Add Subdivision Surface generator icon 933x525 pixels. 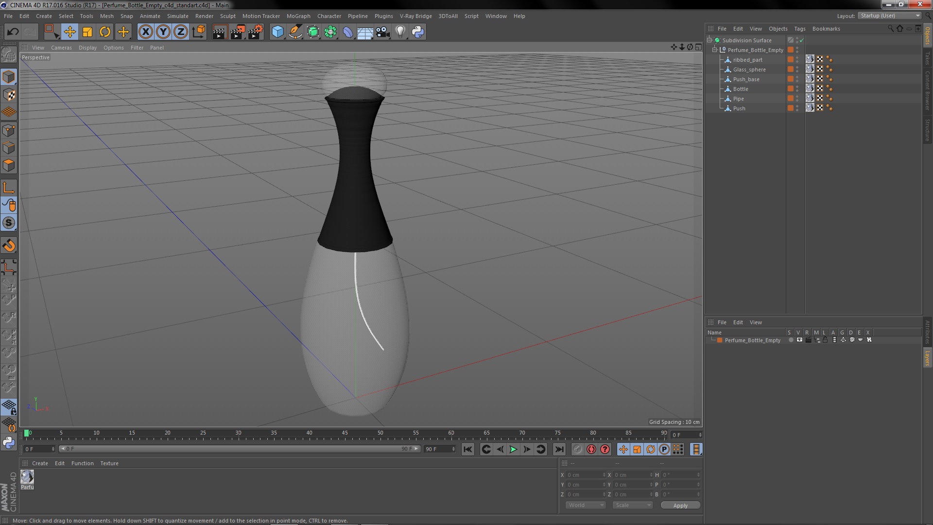[x=313, y=32]
